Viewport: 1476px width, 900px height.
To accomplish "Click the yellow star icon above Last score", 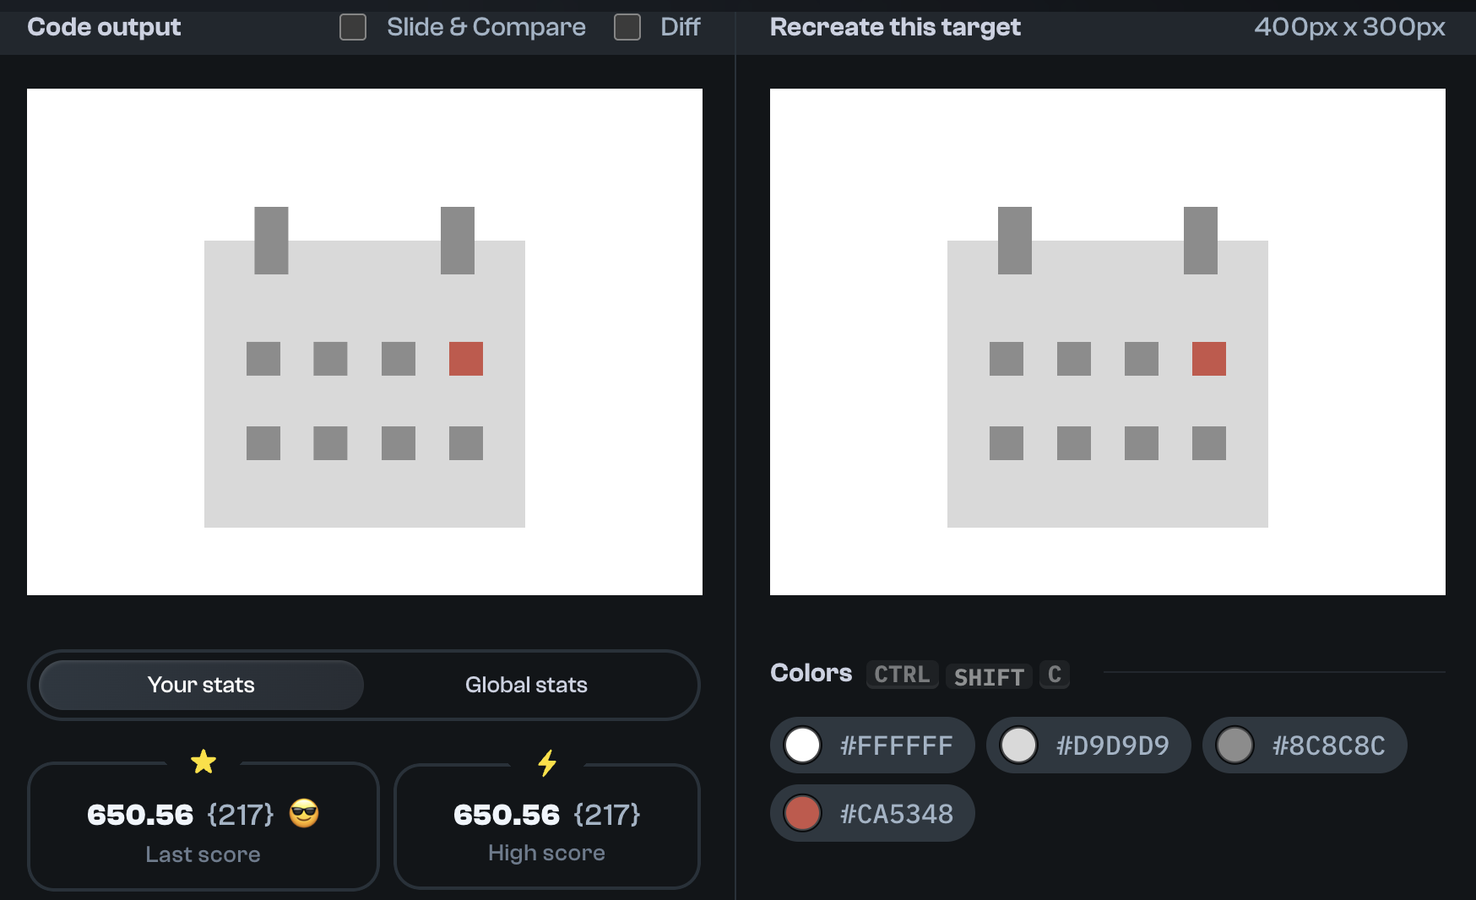I will click(x=203, y=762).
